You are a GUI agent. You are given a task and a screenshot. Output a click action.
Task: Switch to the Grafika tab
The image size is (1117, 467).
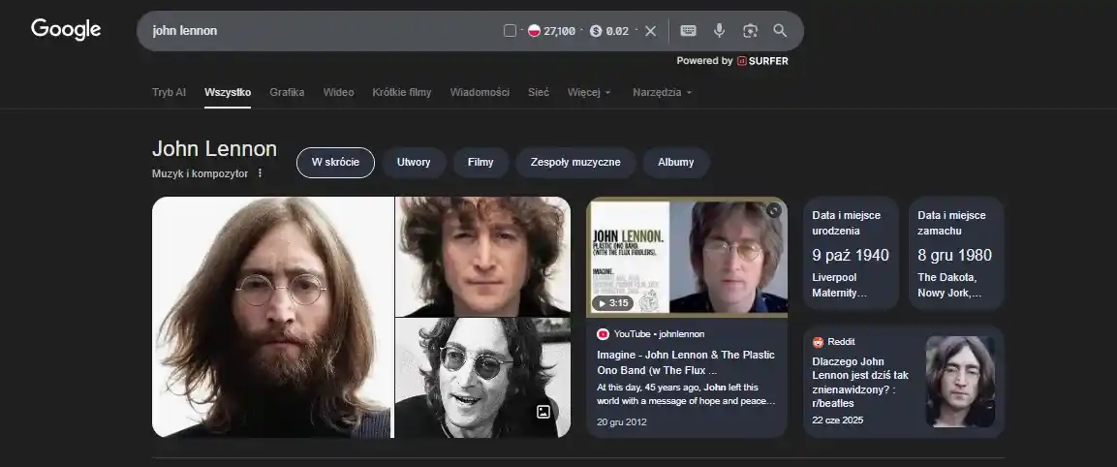click(x=287, y=92)
